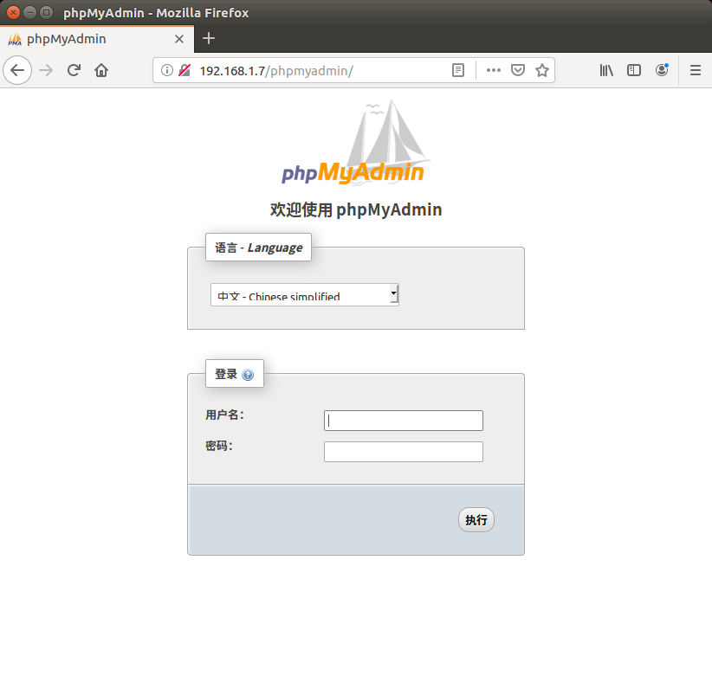The height and width of the screenshot is (682, 712).
Task: Click the 欢迎使用 phpMyAdmin heading
Action: tap(356, 210)
